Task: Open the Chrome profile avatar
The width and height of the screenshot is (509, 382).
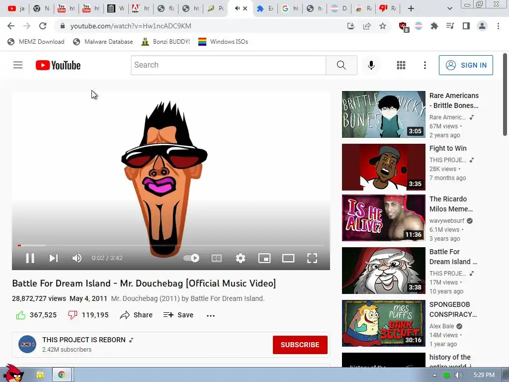Action: 482,26
